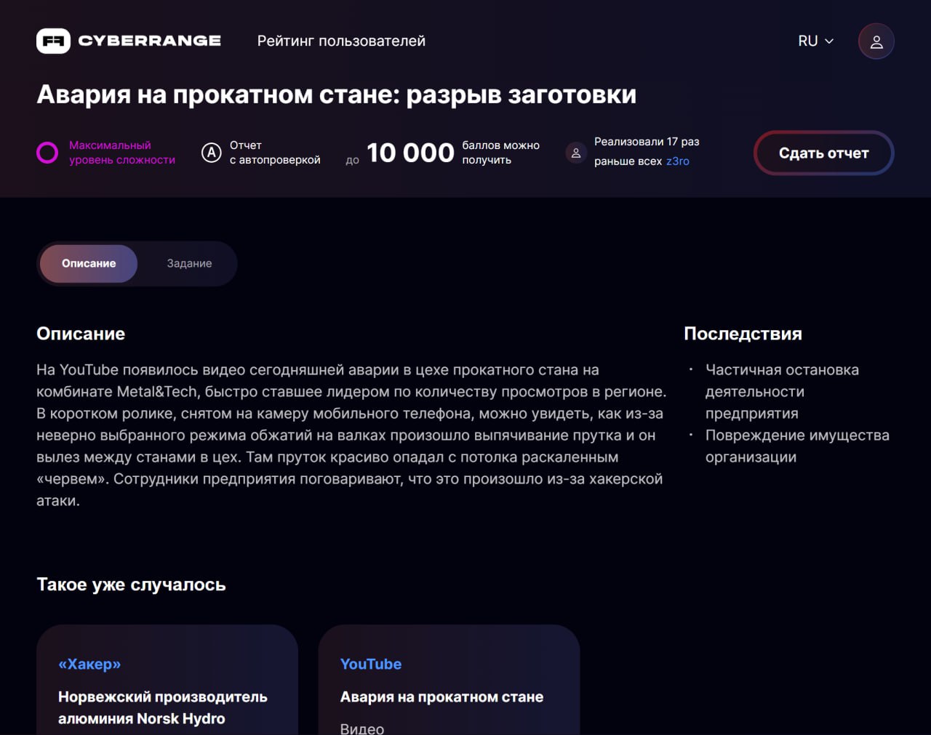Open the z3ro user link
The image size is (931, 735).
pyautogui.click(x=678, y=161)
